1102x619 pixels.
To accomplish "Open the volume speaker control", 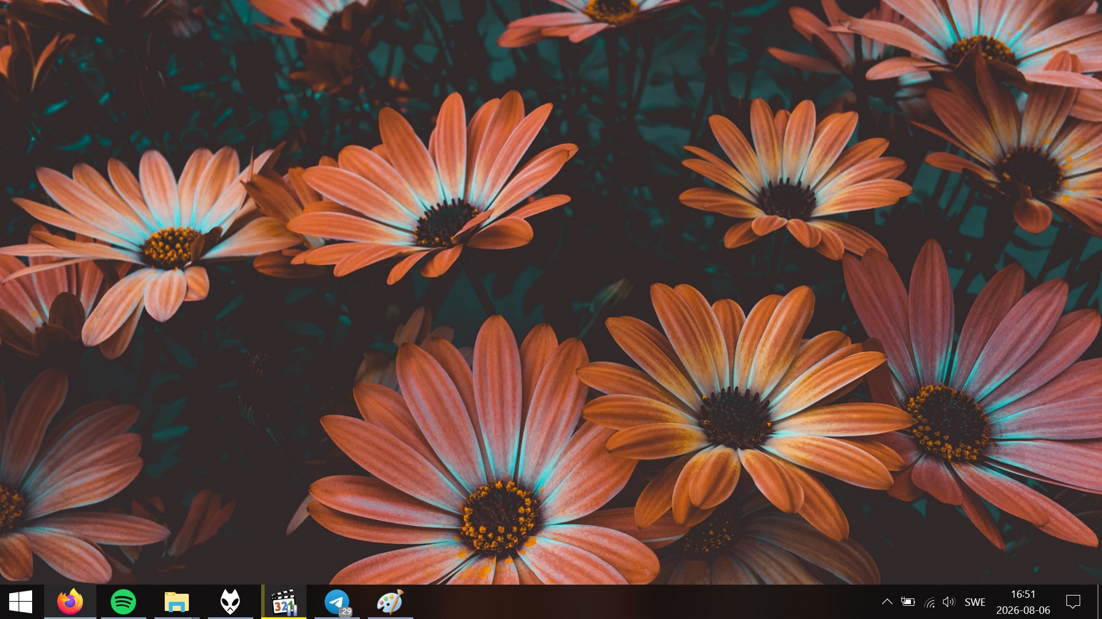I will (949, 602).
